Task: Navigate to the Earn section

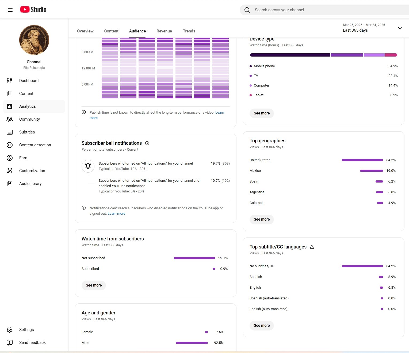Action: pyautogui.click(x=23, y=158)
